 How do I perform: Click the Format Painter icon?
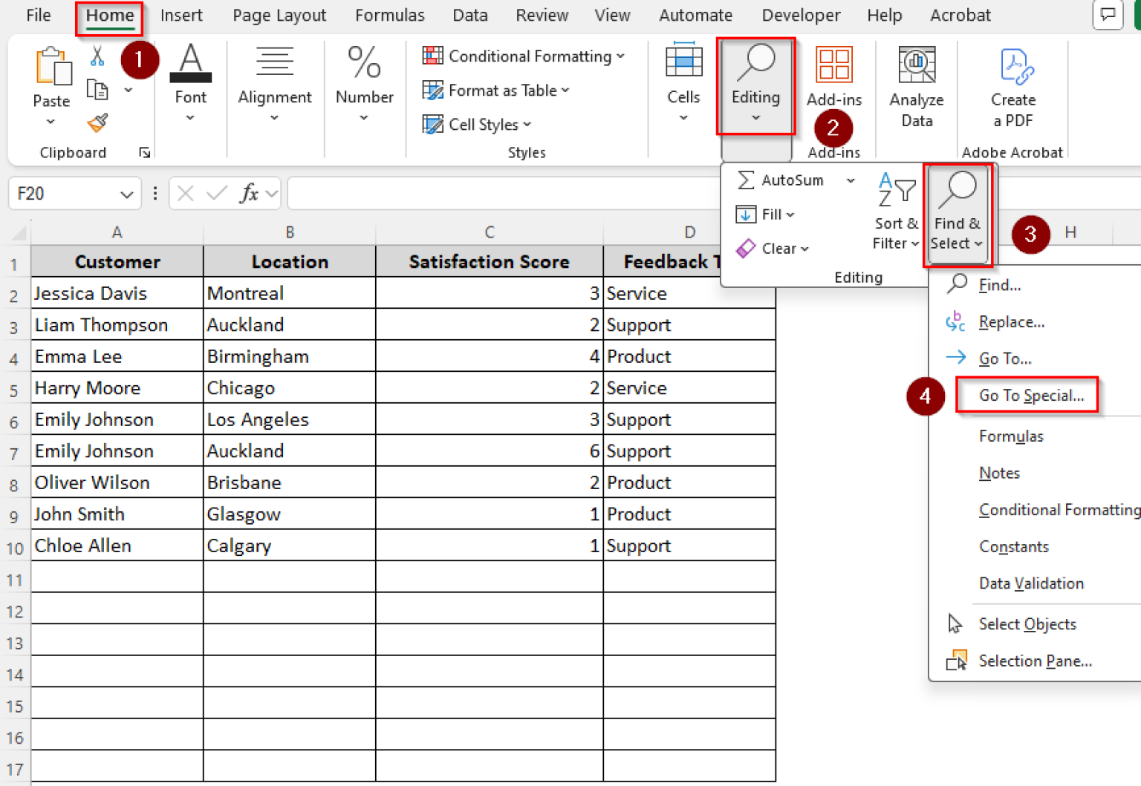coord(96,122)
